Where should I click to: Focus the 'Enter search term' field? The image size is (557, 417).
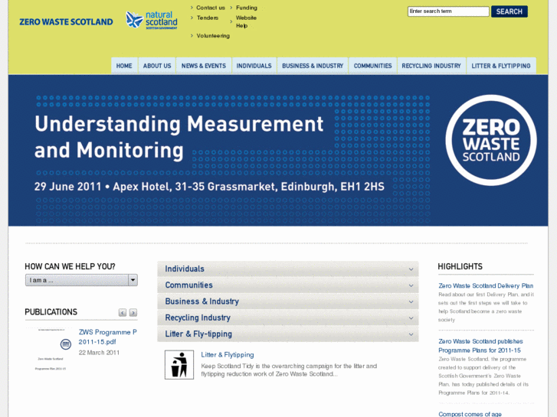[448, 11]
